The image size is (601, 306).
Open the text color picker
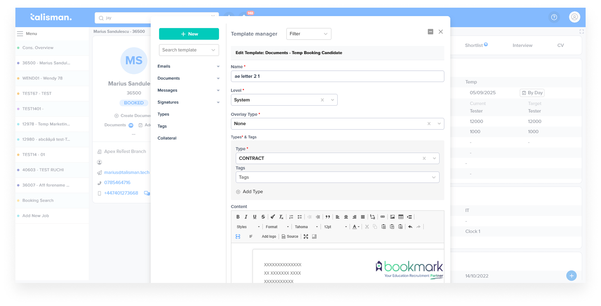[356, 227]
